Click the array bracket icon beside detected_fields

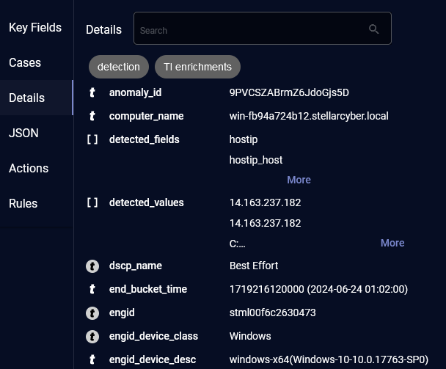point(92,139)
